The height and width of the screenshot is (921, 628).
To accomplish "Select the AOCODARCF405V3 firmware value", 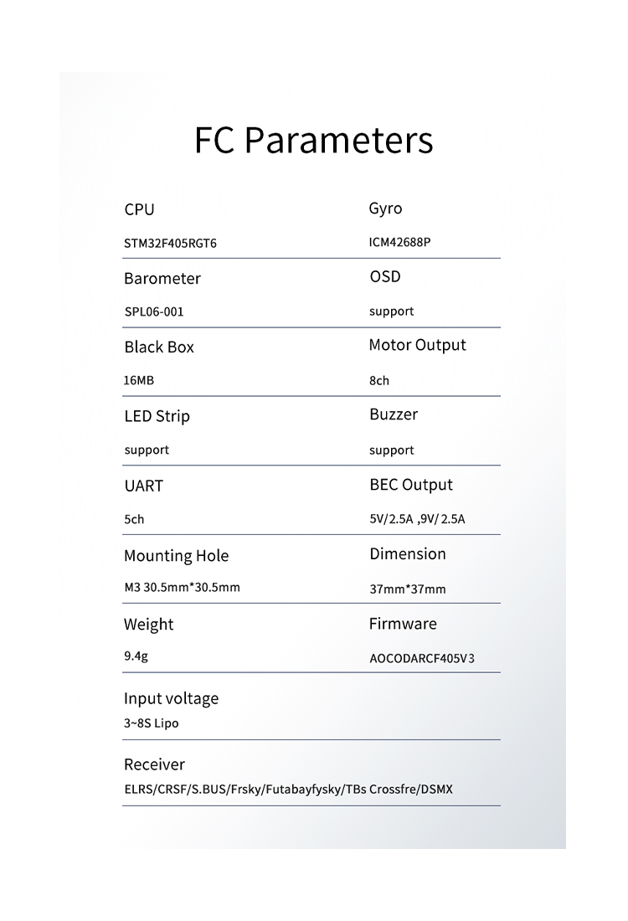I will [421, 658].
